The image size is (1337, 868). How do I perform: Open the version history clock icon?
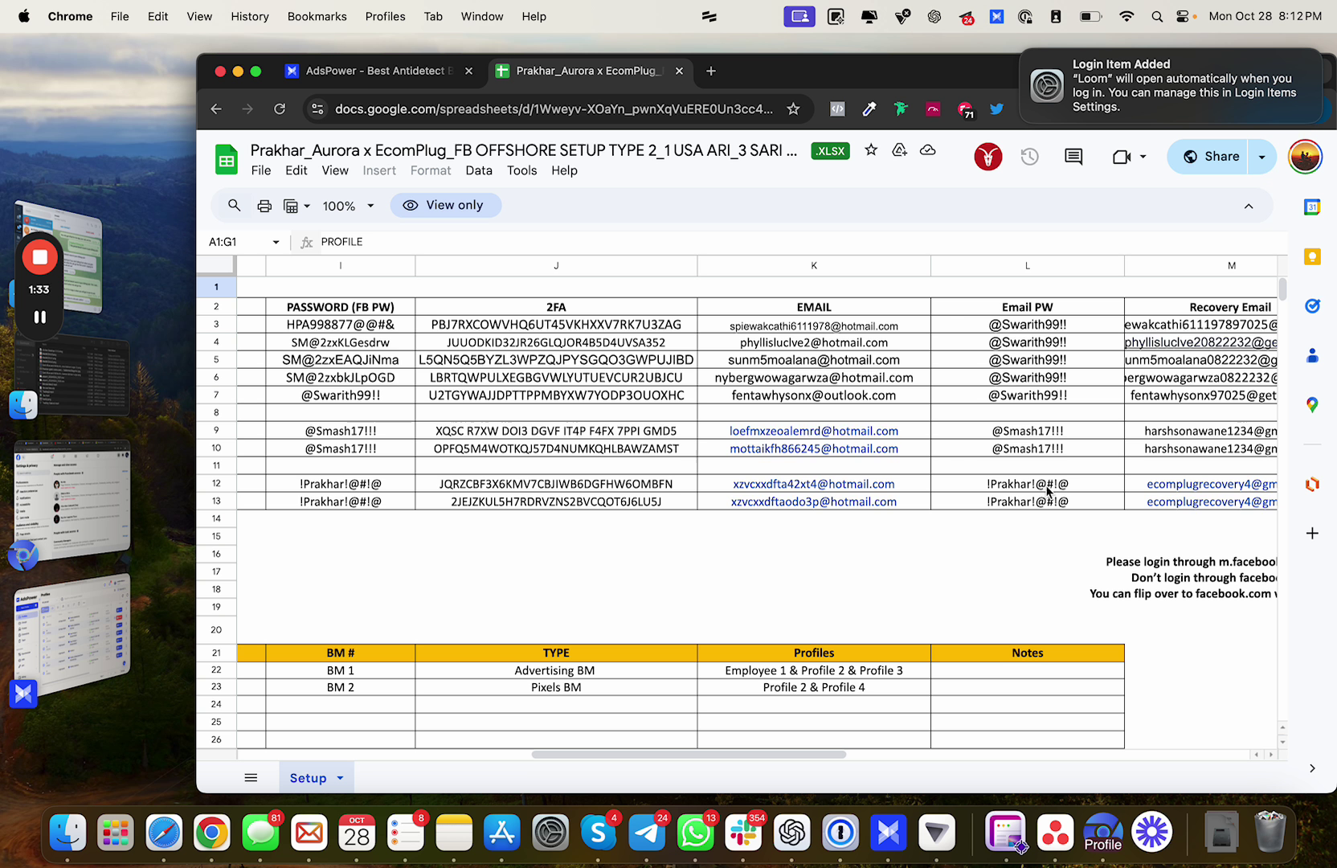click(1029, 157)
